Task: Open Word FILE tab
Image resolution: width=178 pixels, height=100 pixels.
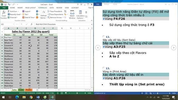Action: point(98,4)
